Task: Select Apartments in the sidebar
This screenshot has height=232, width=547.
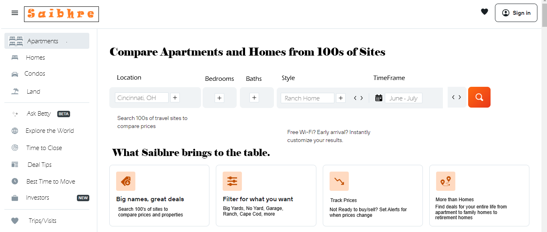Action: (x=47, y=41)
